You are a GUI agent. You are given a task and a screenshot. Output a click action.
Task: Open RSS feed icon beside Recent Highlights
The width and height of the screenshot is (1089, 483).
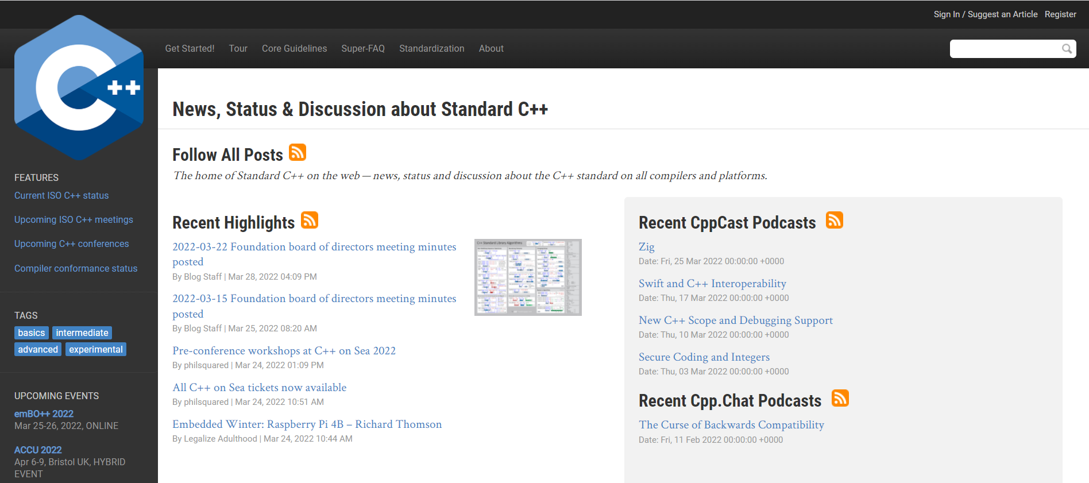(x=310, y=220)
